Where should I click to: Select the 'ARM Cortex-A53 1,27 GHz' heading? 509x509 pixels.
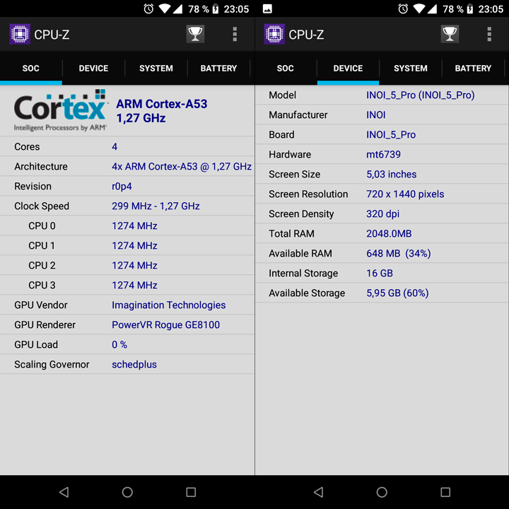coord(162,111)
